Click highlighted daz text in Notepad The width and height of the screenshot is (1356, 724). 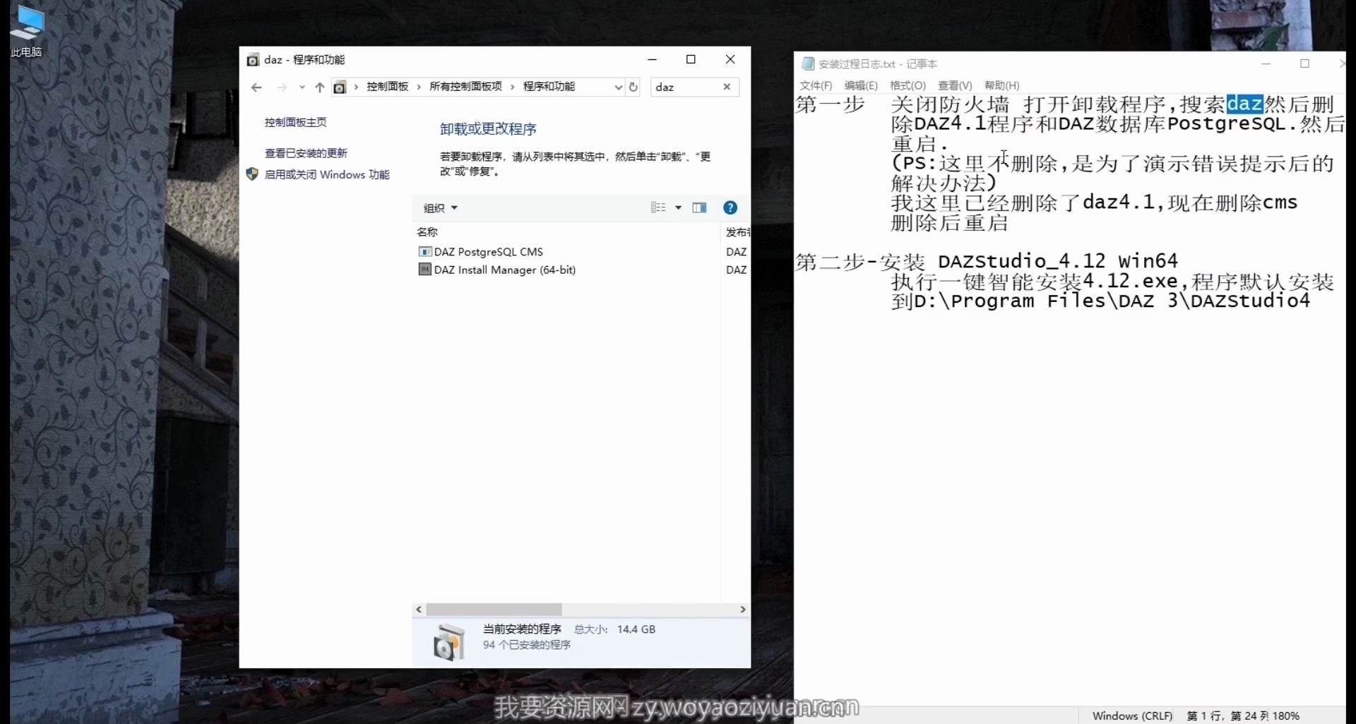click(1244, 104)
